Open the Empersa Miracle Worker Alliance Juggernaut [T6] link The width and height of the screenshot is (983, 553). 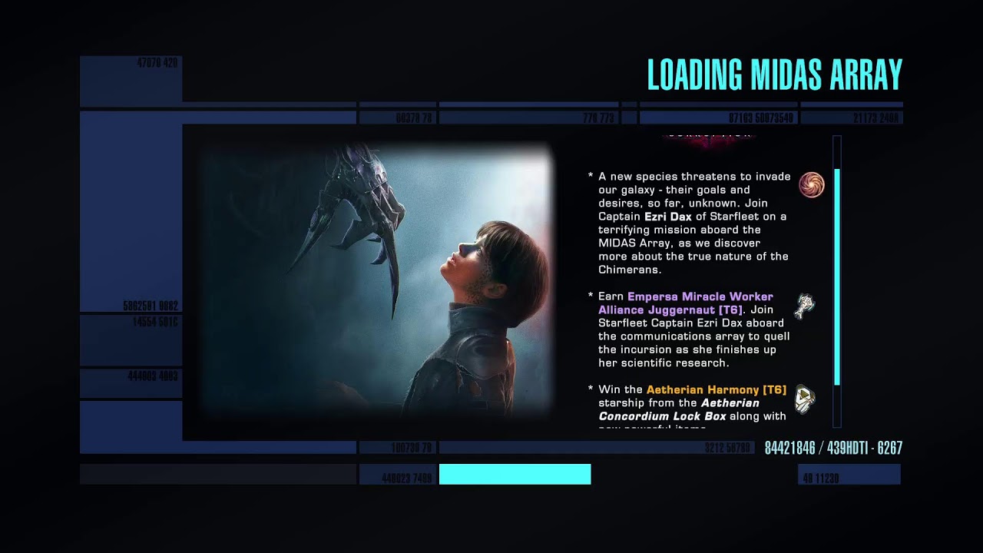pos(686,303)
